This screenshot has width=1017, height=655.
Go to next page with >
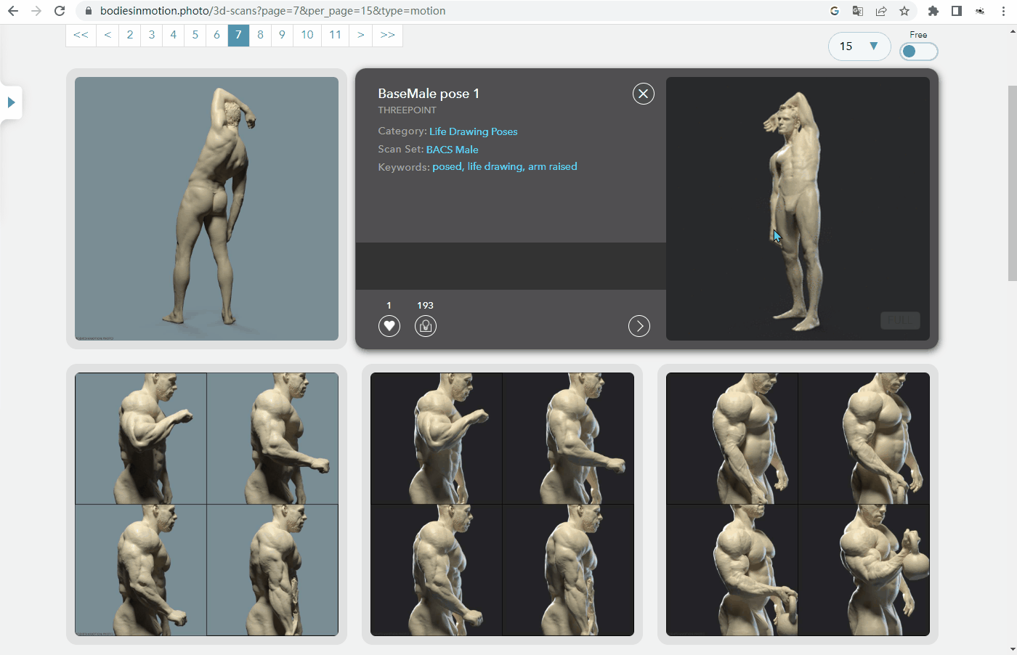point(360,35)
